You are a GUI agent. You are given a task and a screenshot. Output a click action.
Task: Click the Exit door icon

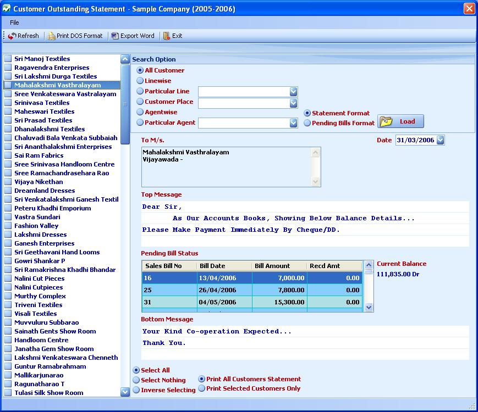pos(167,36)
